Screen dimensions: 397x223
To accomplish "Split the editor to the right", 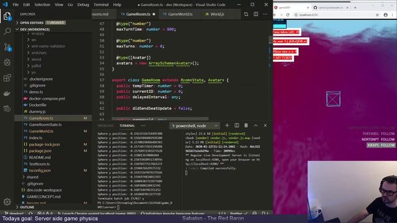I will [x=256, y=14].
